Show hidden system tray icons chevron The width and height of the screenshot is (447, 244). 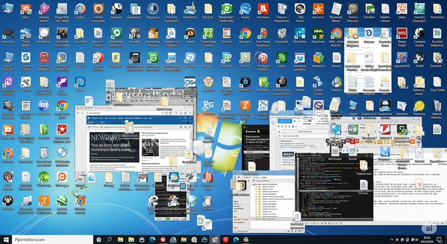click(x=392, y=240)
